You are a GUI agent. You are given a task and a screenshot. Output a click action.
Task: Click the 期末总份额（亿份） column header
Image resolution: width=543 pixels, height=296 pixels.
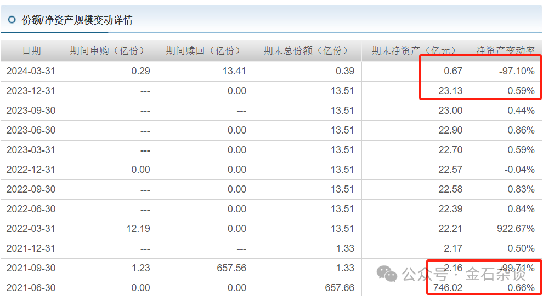[x=307, y=51]
